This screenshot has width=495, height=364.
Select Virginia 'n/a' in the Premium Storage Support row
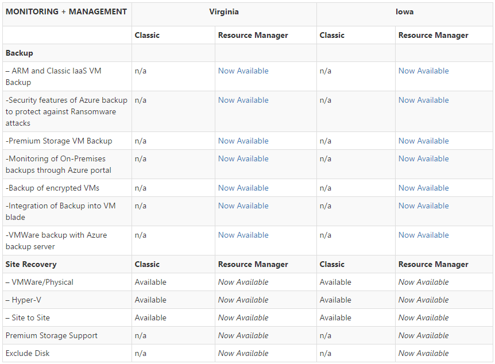(141, 335)
